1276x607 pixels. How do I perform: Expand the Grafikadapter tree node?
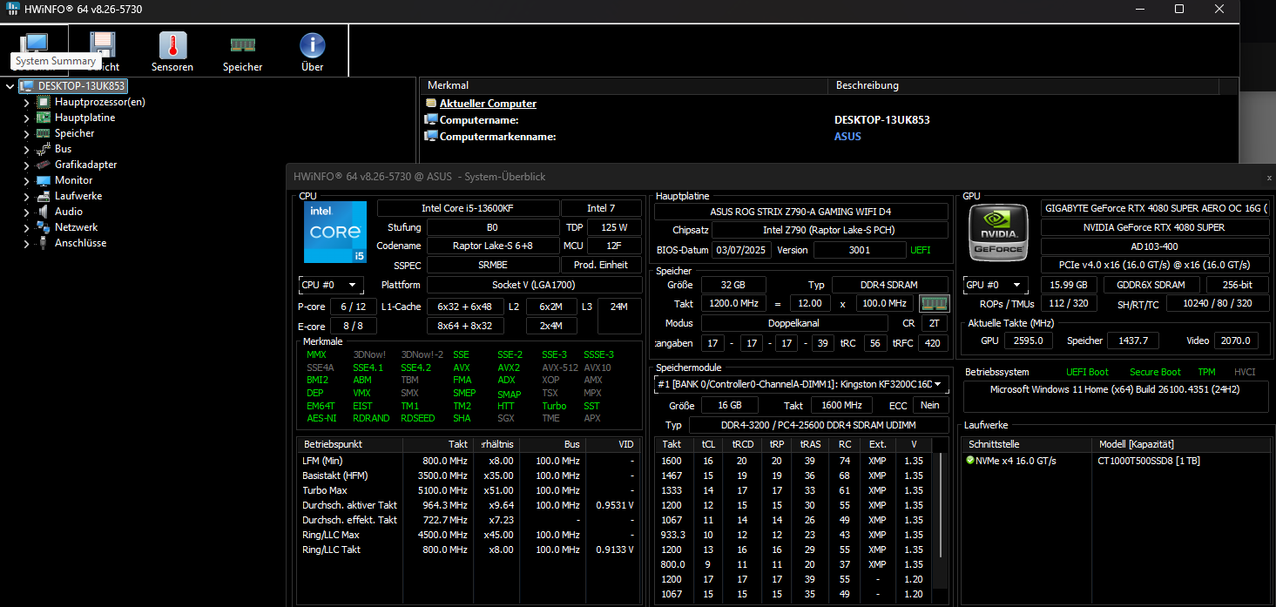(x=26, y=165)
